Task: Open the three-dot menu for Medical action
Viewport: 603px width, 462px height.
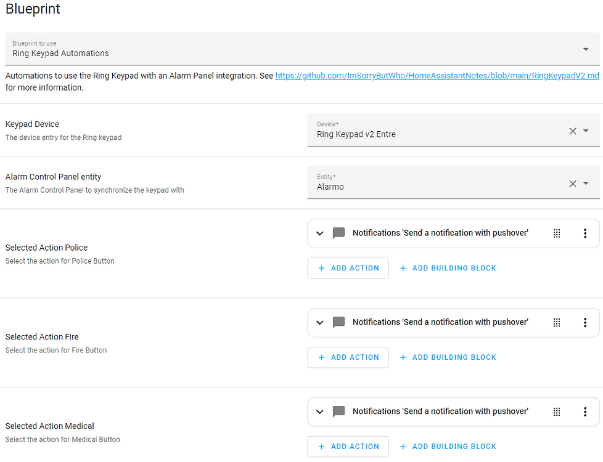Action: [585, 412]
